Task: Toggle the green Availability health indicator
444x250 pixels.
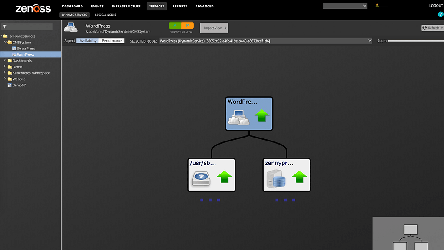Action: [175, 26]
